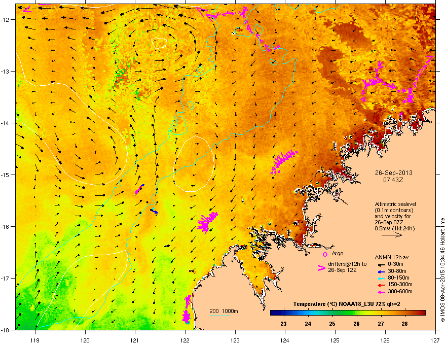The image size is (446, 345).
Task: Click the longitude axis label 124
Action: 285,340
